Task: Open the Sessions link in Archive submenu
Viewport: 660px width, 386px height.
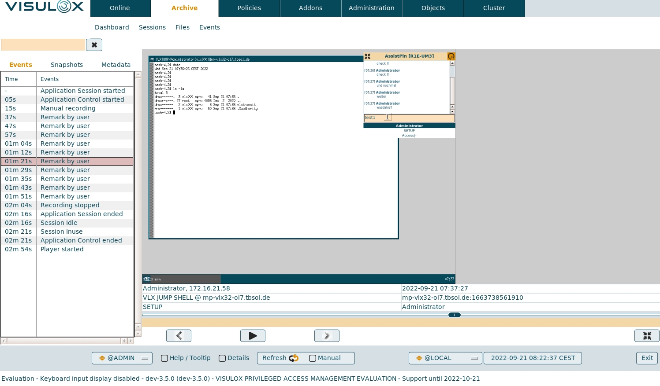Action: 152,27
